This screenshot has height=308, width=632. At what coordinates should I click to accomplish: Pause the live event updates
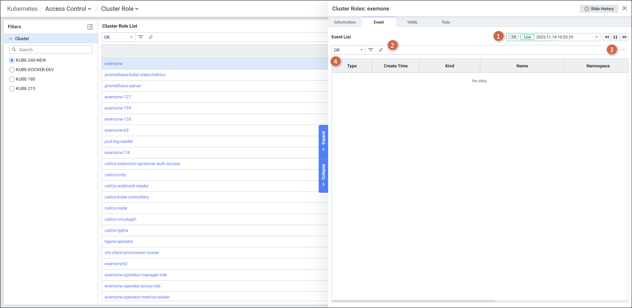pyautogui.click(x=615, y=37)
